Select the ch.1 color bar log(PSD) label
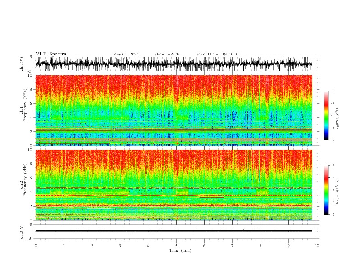Image resolution: width=357 pixels, height=276 pixels. pyautogui.click(x=338, y=118)
